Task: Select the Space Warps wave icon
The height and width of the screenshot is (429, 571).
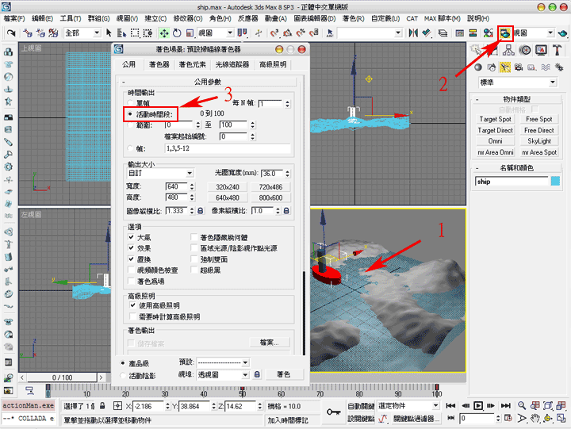Action: point(546,67)
